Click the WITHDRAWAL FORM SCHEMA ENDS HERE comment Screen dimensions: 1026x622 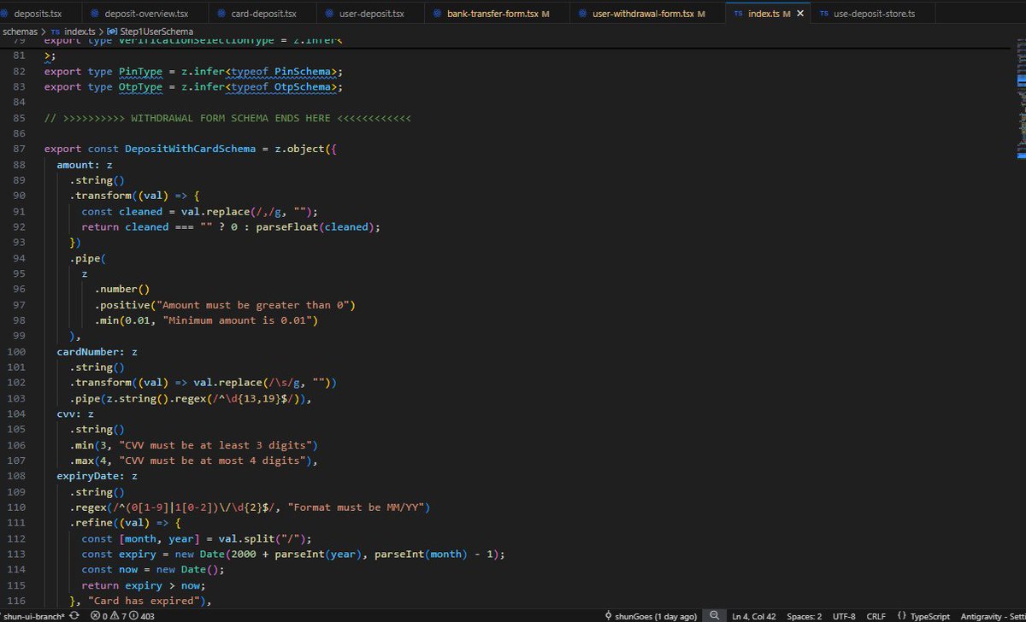(x=227, y=117)
